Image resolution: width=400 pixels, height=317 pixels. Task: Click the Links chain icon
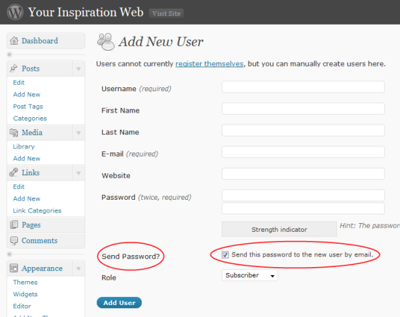coord(15,172)
